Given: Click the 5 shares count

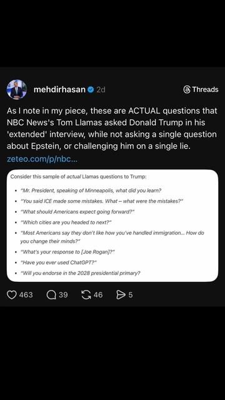Looking at the screenshot, I should [131, 295].
